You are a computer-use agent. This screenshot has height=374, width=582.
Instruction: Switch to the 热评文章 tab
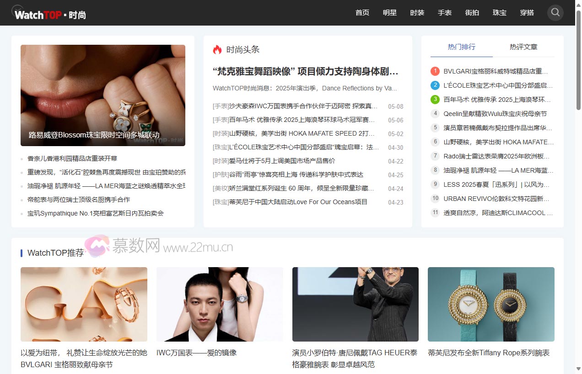[x=523, y=47]
